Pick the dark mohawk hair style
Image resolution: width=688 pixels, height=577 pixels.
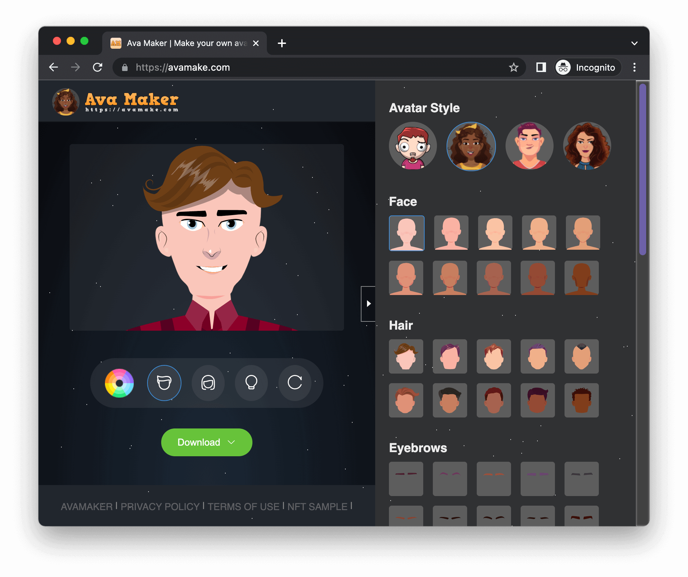[x=582, y=356]
